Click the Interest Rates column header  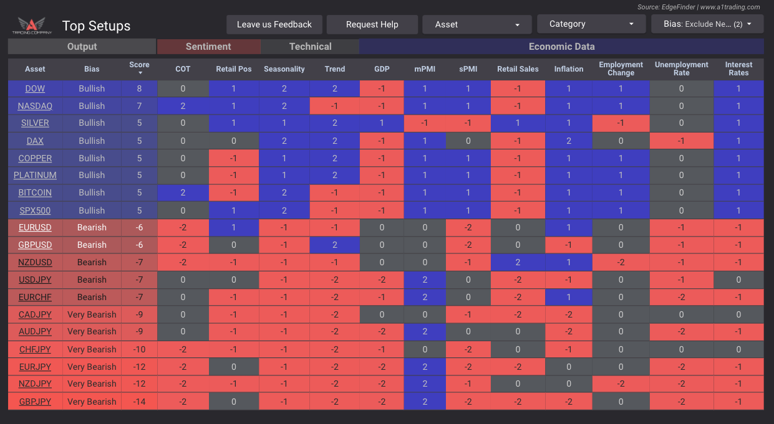[x=738, y=69]
